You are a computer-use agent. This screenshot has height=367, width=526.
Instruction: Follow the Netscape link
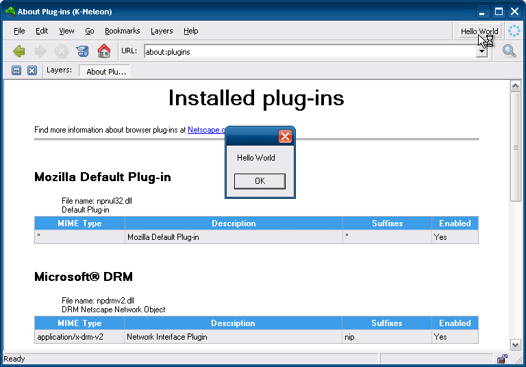[x=206, y=130]
